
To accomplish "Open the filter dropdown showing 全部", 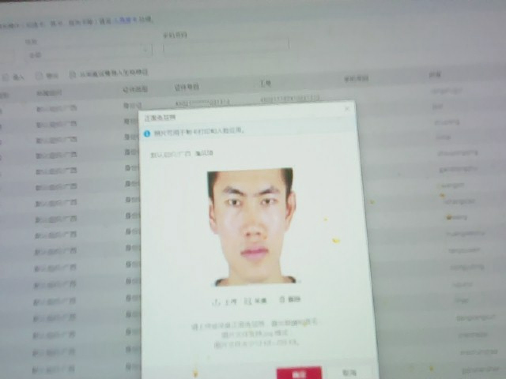I will pos(87,53).
